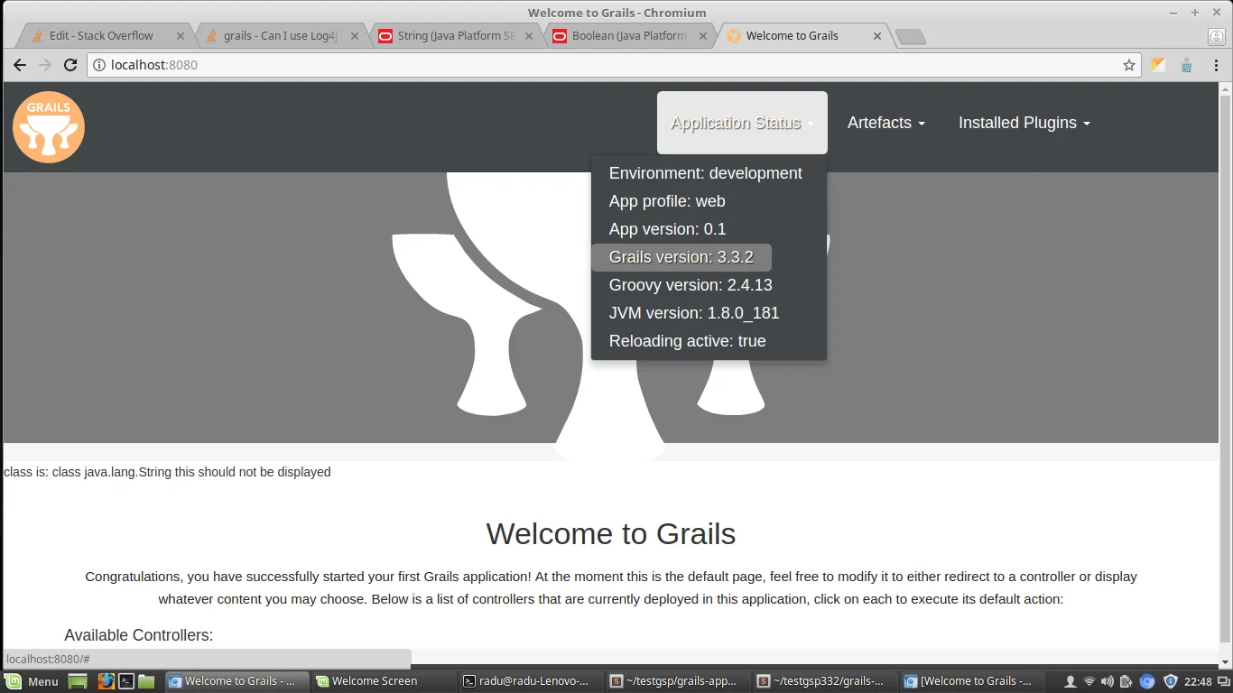1233x693 pixels.
Task: Close the Boolean Java Platform tab
Action: [x=703, y=36]
